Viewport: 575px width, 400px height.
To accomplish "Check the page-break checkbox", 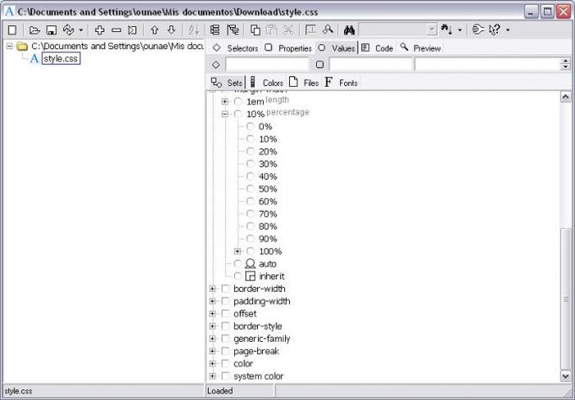I will pos(225,351).
